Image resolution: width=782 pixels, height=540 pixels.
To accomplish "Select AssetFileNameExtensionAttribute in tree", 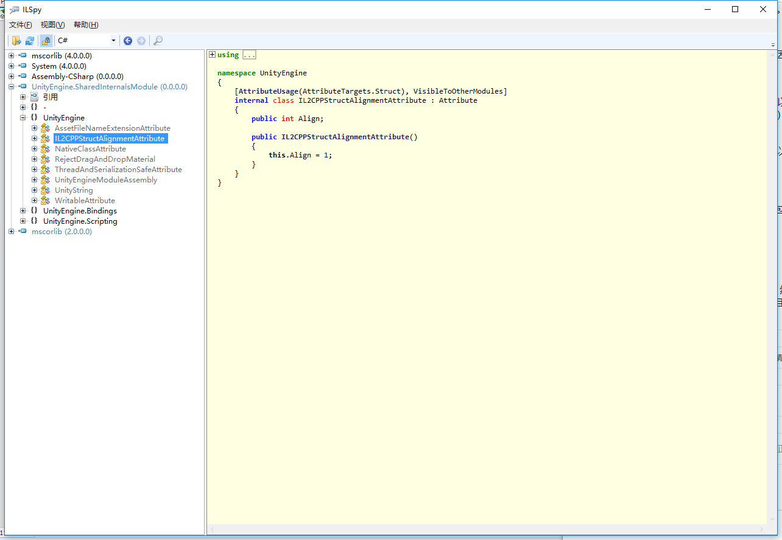I will pyautogui.click(x=113, y=128).
